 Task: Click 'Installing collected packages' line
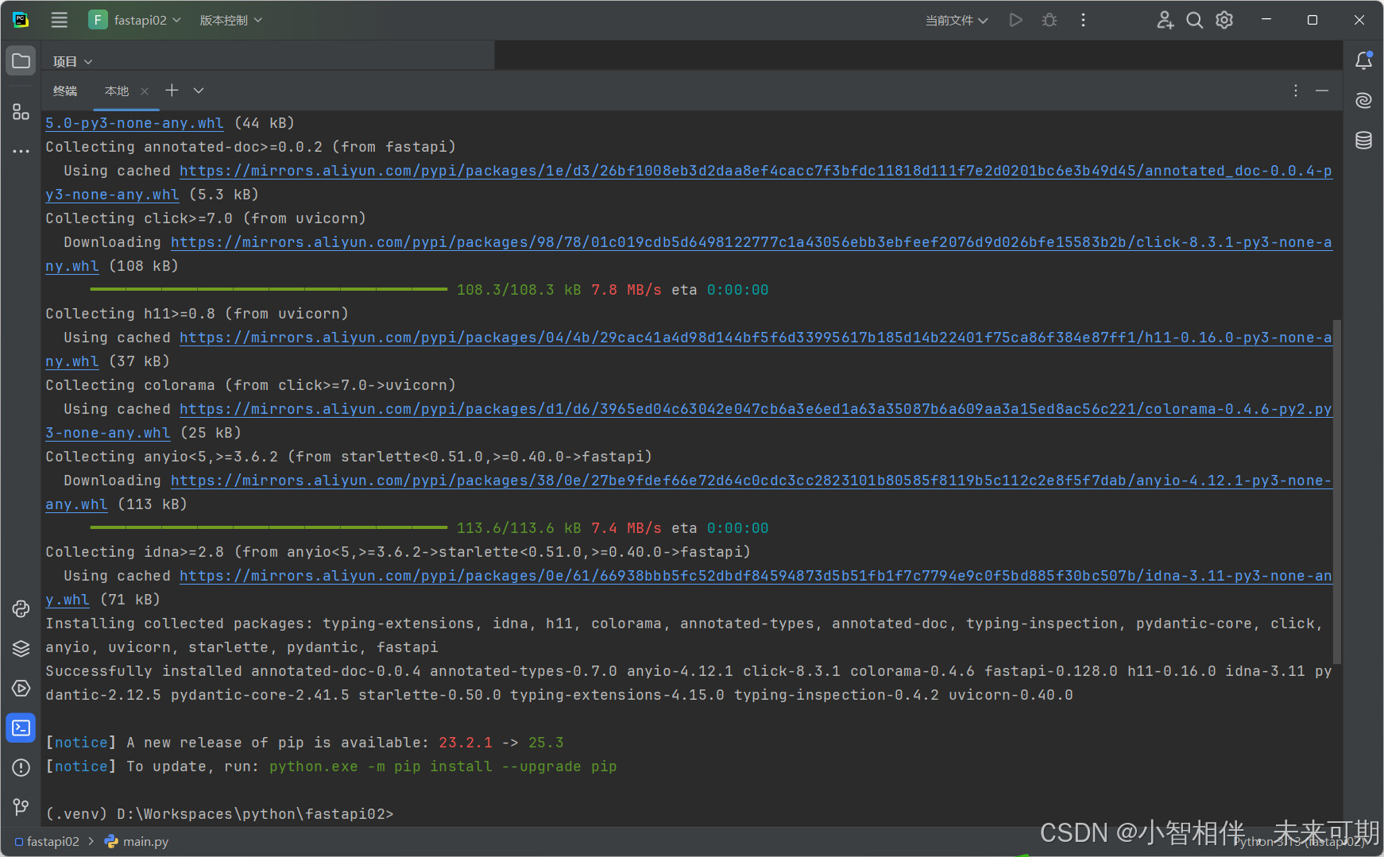click(x=684, y=635)
